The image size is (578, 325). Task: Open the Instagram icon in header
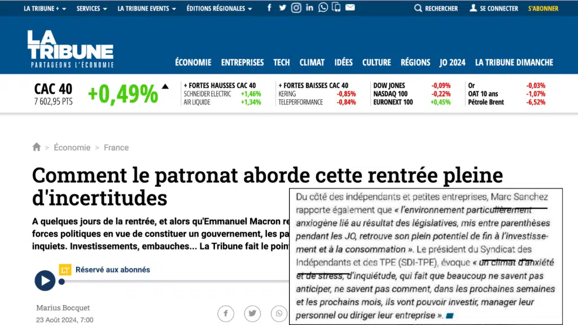(x=296, y=8)
